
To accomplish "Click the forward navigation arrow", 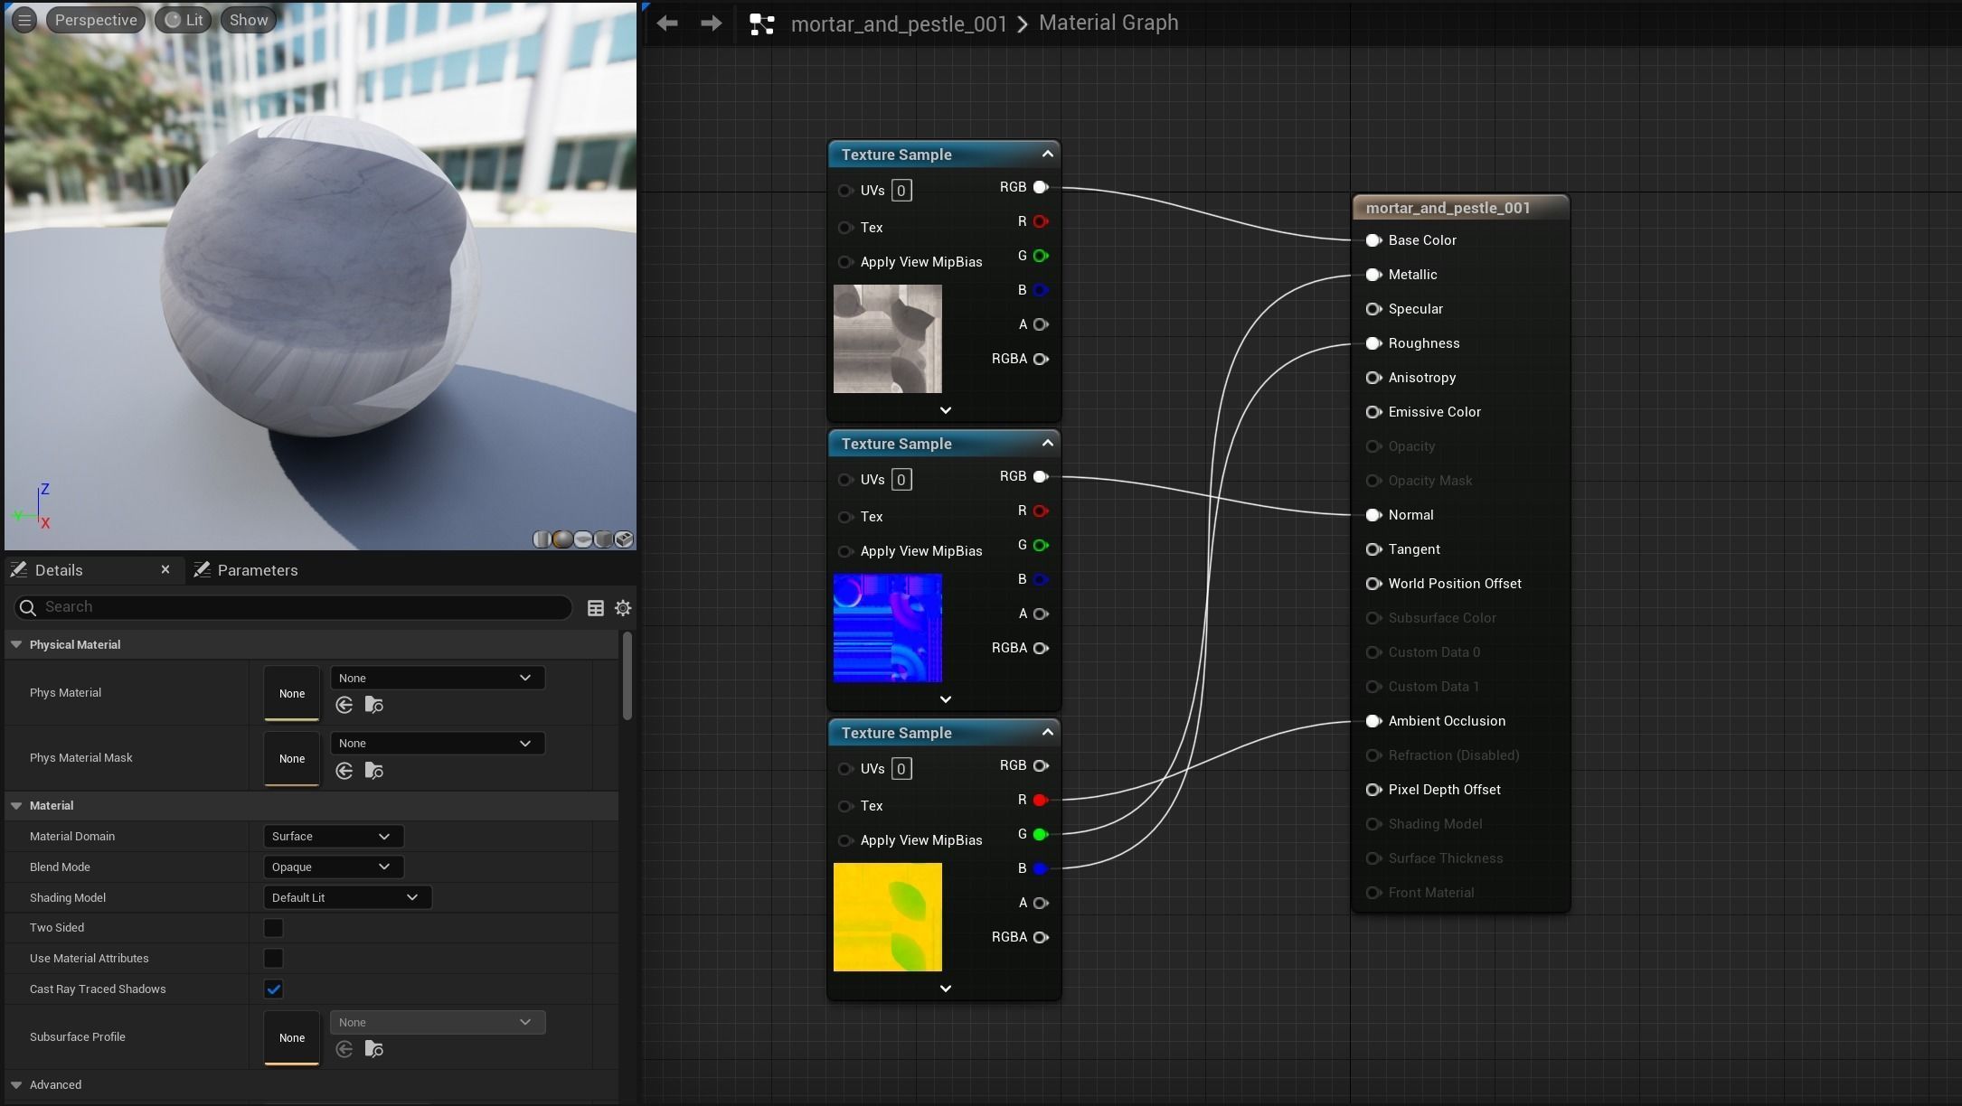I will [711, 23].
